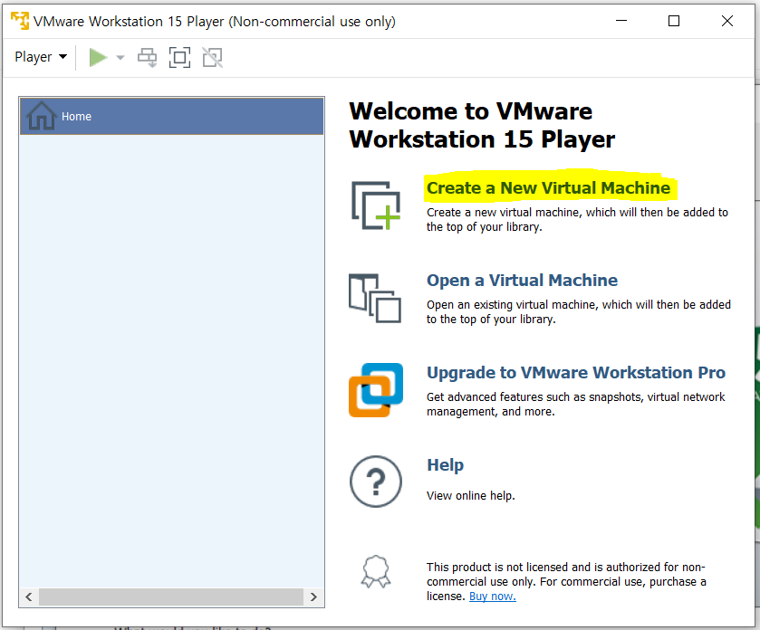The width and height of the screenshot is (760, 630).
Task: Select Home in the library list
Action: (171, 116)
